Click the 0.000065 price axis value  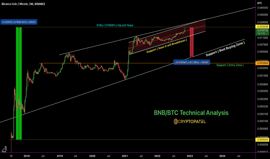click(262, 129)
